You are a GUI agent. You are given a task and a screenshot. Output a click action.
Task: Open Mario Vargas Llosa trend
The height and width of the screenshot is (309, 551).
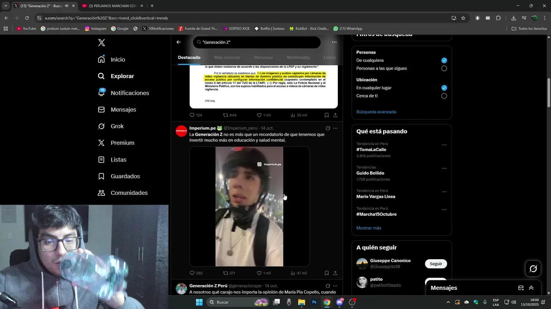pyautogui.click(x=375, y=197)
